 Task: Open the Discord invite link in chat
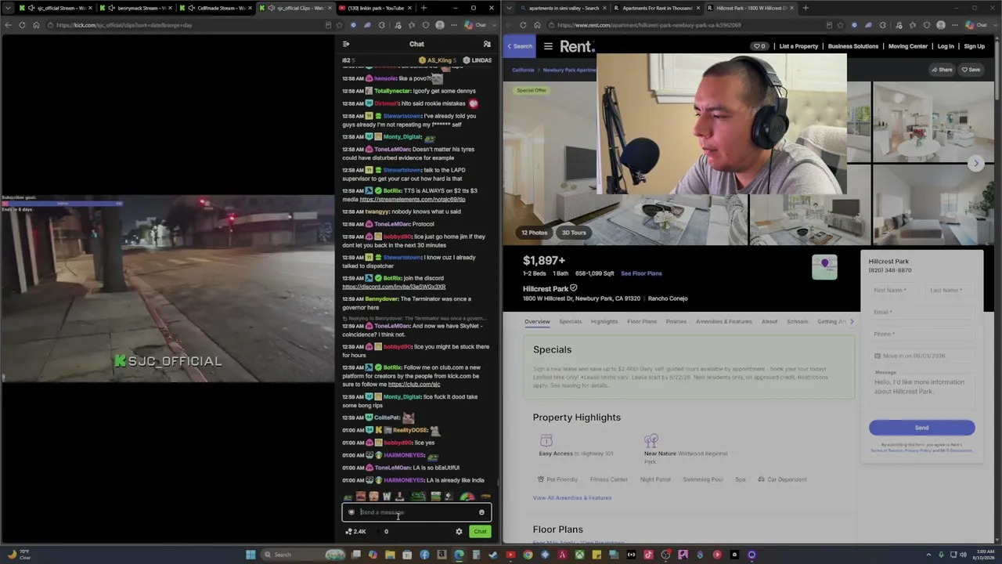pos(394,287)
